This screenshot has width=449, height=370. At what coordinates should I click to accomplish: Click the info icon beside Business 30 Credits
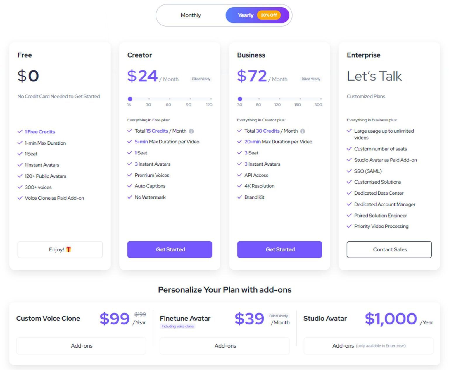click(303, 131)
